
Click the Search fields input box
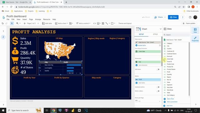pyautogui.click(x=177, y=35)
